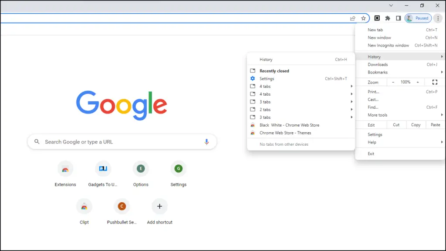The width and height of the screenshot is (446, 251).
Task: Click the magnifier icon in search box
Action: [x=37, y=141]
